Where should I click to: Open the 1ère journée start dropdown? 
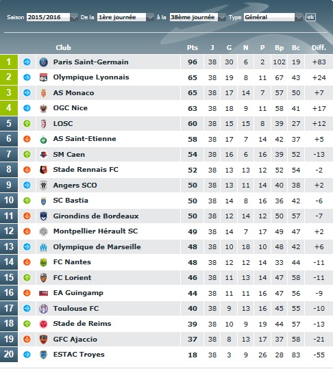125,17
